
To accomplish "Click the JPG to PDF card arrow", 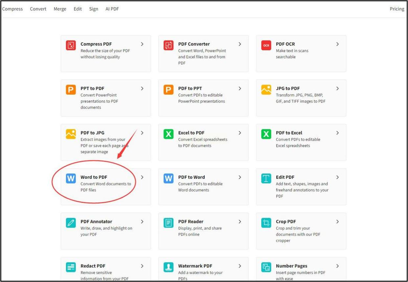I will 337,88.
